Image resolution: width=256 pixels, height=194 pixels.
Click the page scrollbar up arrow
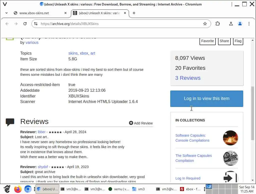pyautogui.click(x=252, y=40)
